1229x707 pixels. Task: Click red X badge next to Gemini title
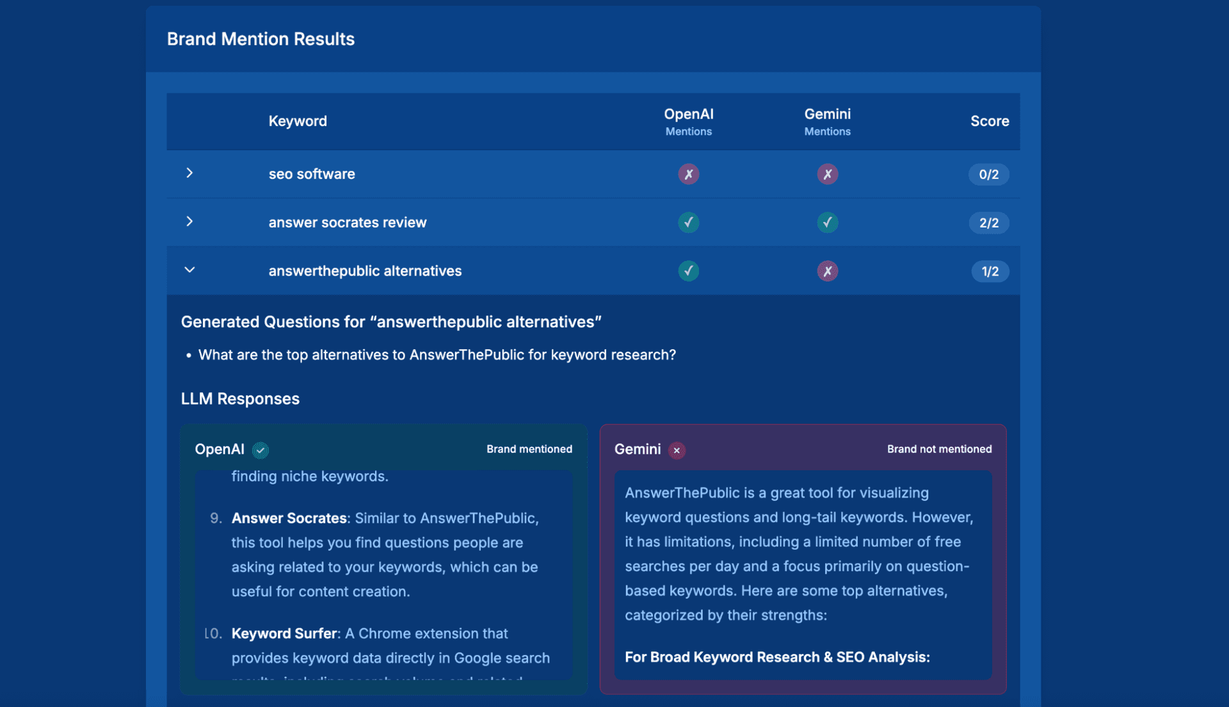pos(677,450)
